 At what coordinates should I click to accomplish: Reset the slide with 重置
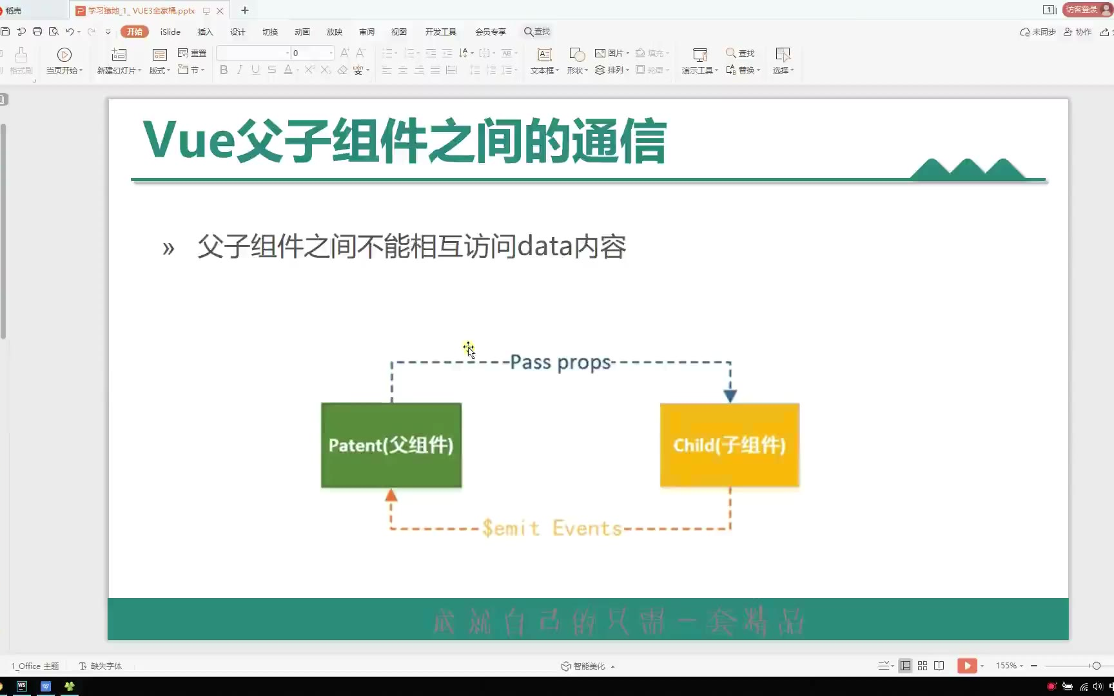192,53
